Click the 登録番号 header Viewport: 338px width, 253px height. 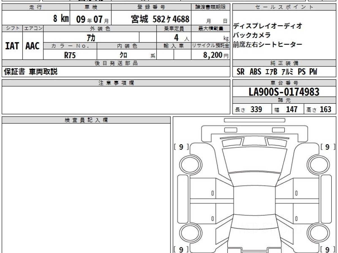[152, 7]
